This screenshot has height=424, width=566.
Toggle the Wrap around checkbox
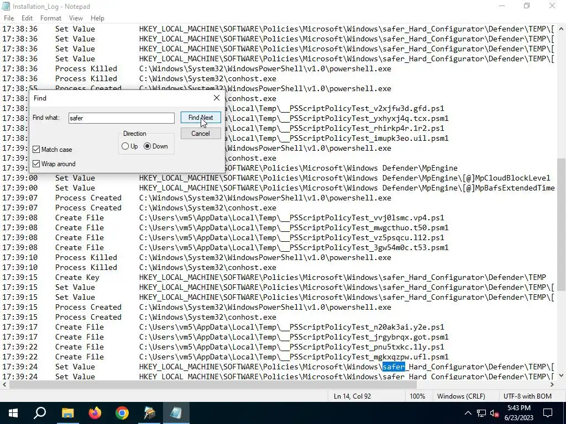(x=54, y=163)
